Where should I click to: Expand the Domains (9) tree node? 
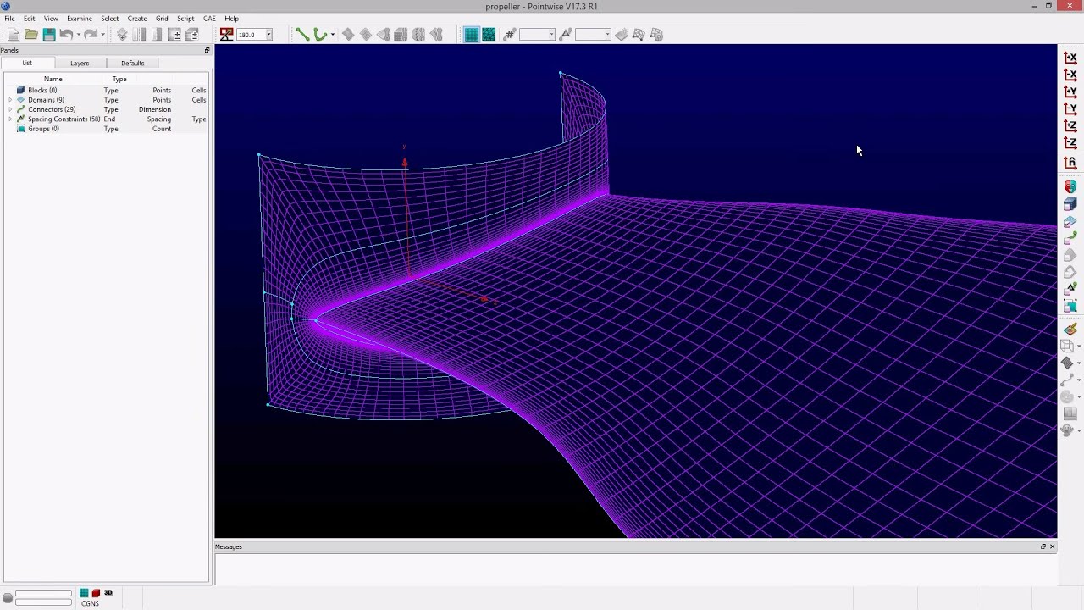[10, 100]
